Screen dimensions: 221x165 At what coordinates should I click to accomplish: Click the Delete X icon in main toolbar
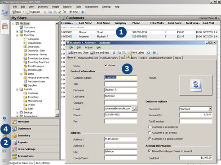coord(65,12)
